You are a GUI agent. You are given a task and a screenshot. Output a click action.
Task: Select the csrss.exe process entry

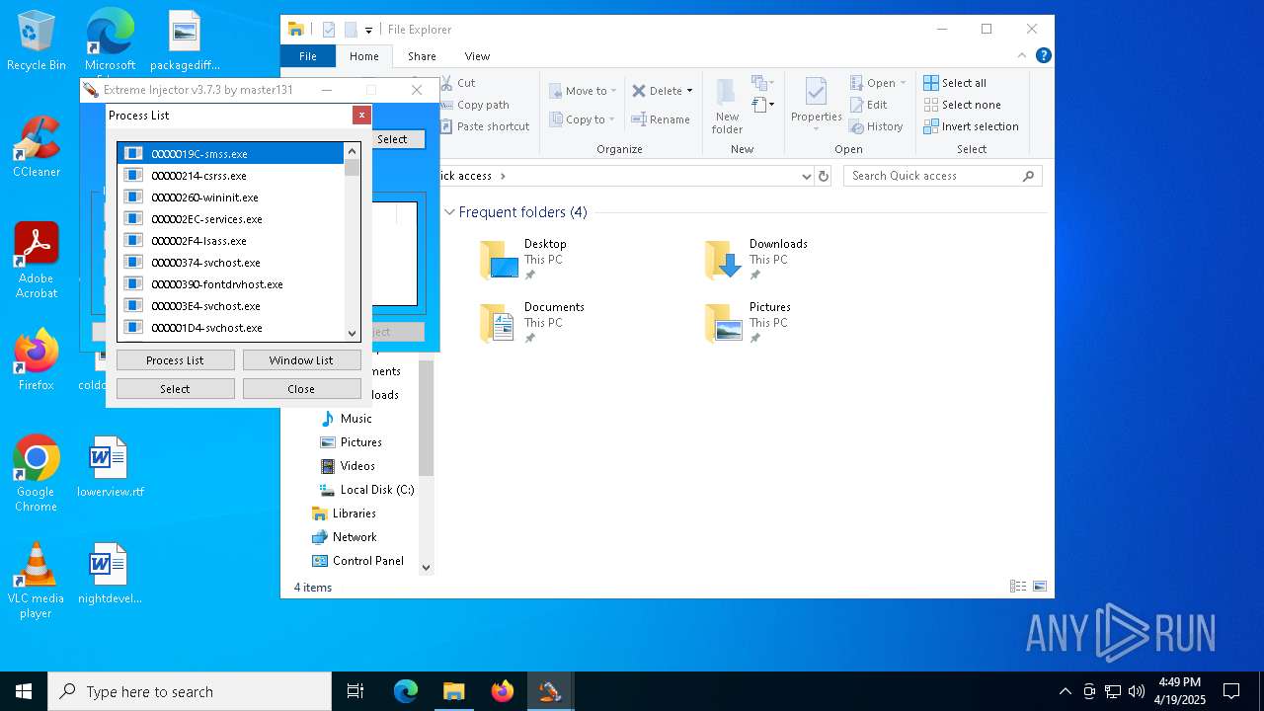(x=231, y=176)
